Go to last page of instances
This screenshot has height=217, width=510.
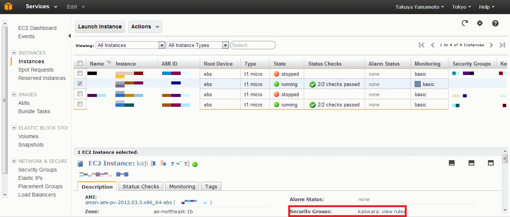click(x=502, y=45)
